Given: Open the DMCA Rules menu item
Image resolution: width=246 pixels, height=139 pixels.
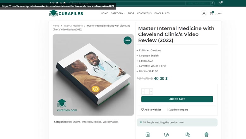Looking at the screenshot, I should (162, 13).
